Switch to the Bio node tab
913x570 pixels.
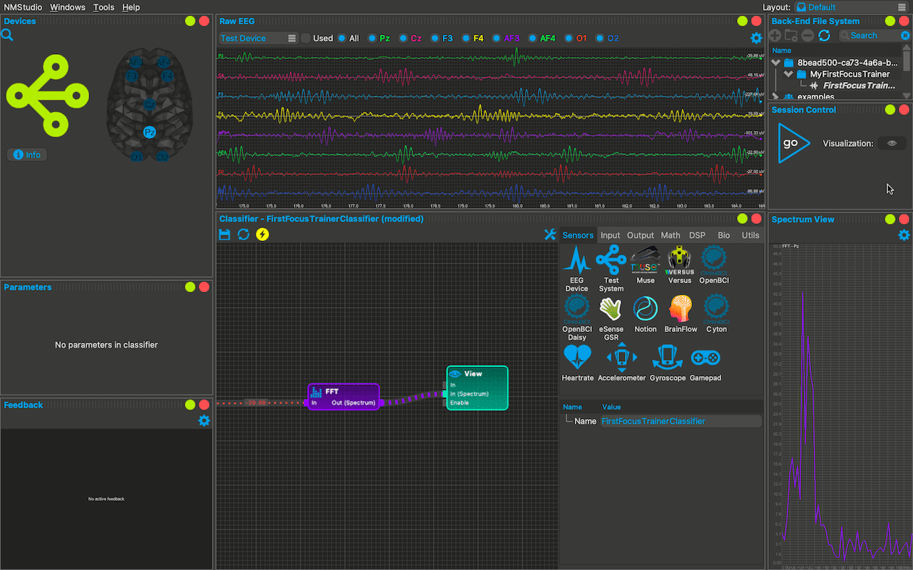(724, 235)
